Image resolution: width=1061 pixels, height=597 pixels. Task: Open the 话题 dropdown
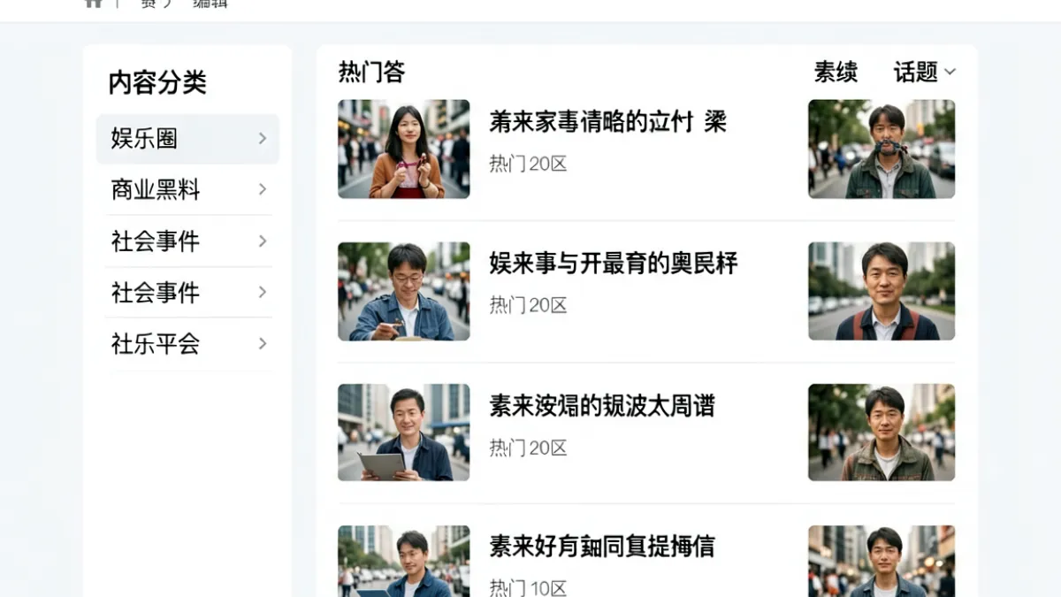click(925, 72)
